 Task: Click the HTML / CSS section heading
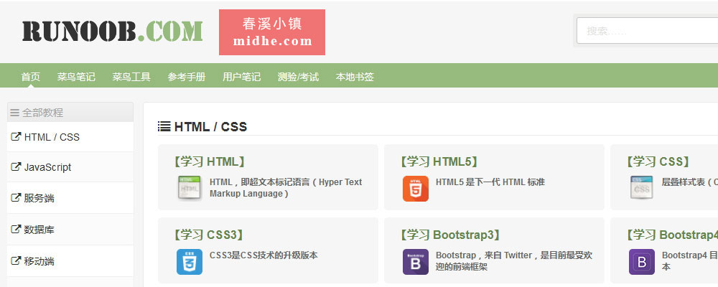pyautogui.click(x=210, y=127)
